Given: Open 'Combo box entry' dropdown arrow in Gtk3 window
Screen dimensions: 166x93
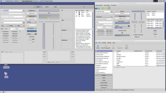Looking at the screenshot, I should 112,11.
